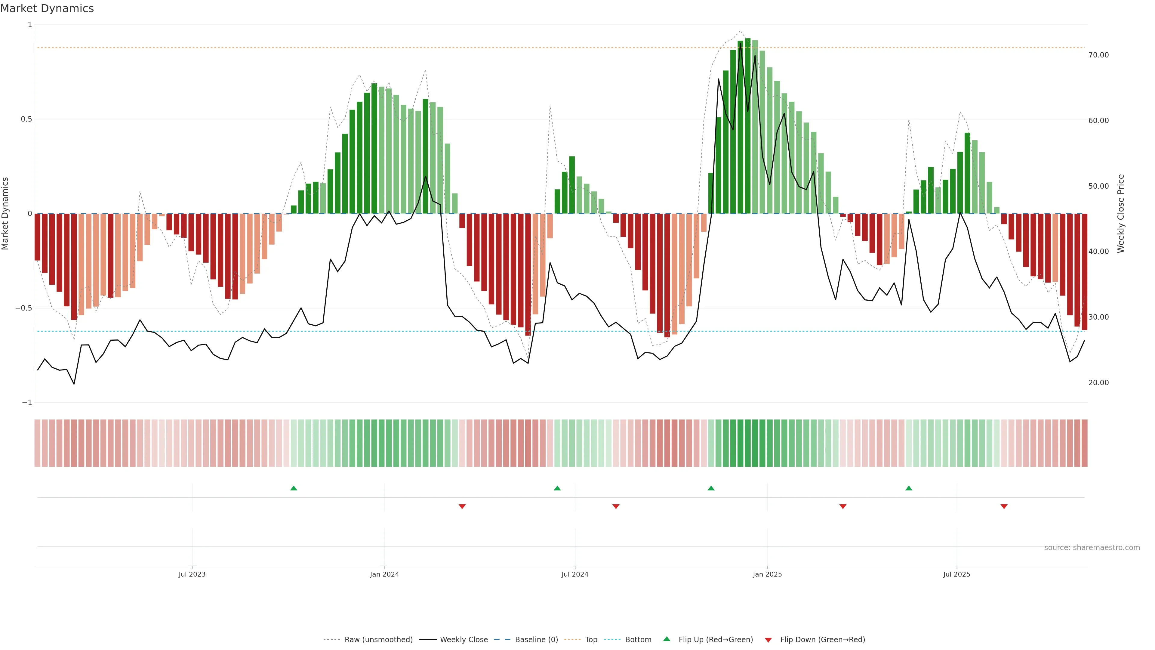Click the red Flip Down marker after Jan 2024
This screenshot has height=650, width=1155.
coord(462,506)
